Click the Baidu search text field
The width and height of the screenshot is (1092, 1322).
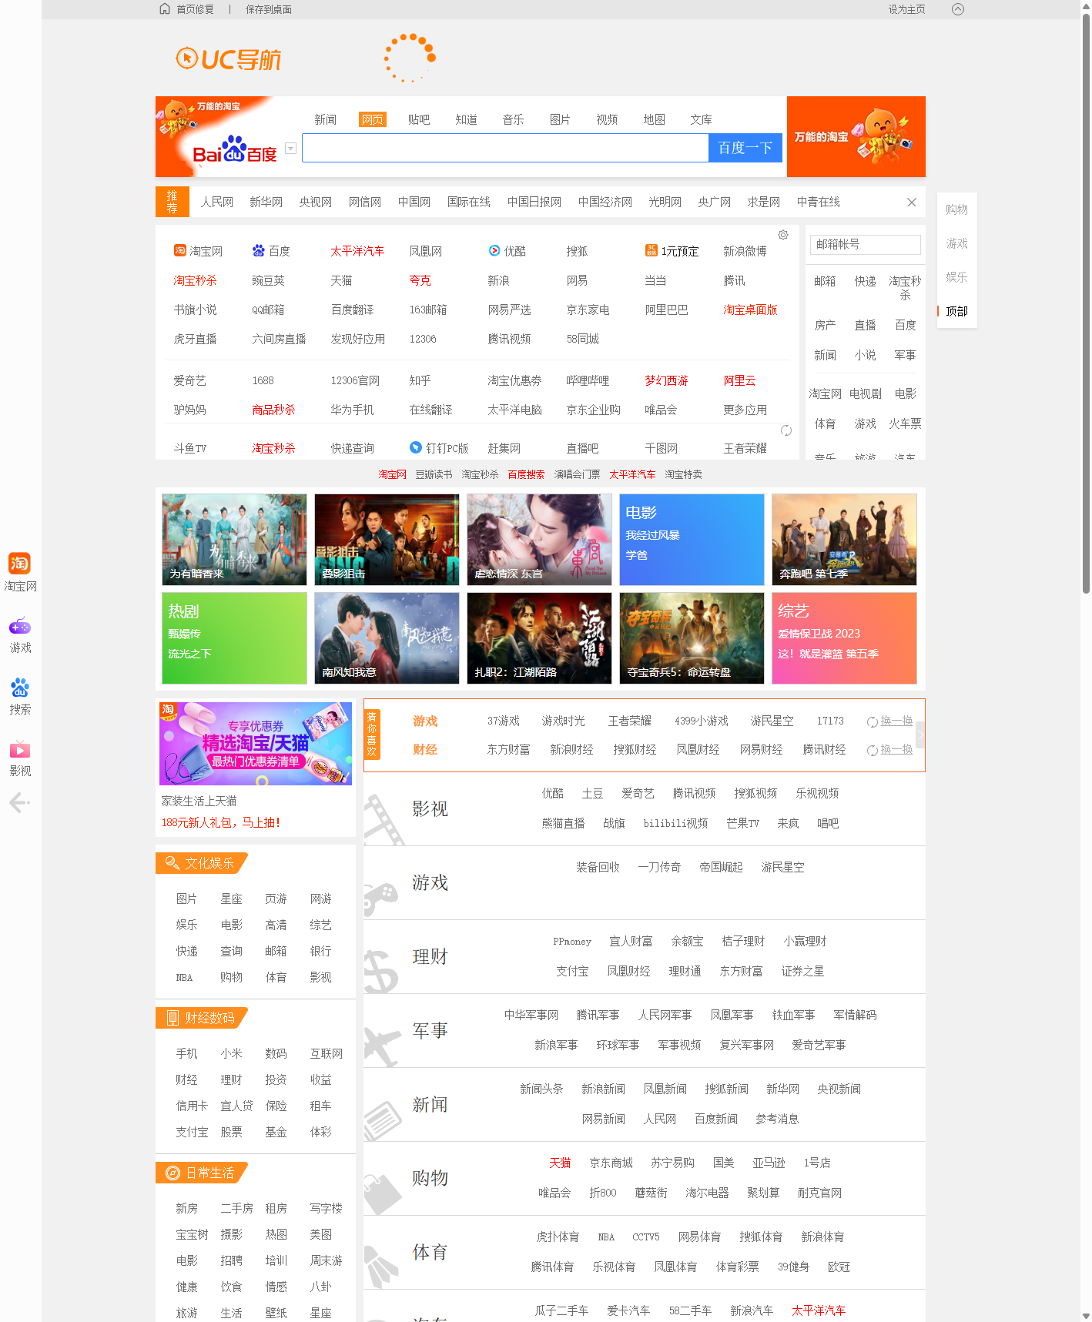(x=504, y=148)
